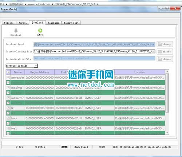The width and height of the screenshot is (182, 157).
Task: Click the folder icon for Scatter-loading choose
Action: 160,52
